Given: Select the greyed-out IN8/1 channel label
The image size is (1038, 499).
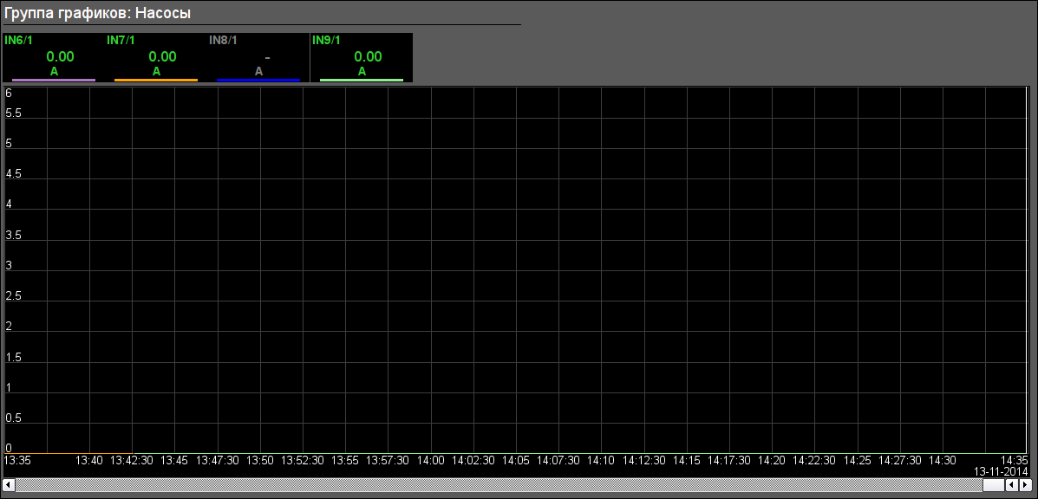Looking at the screenshot, I should [223, 41].
